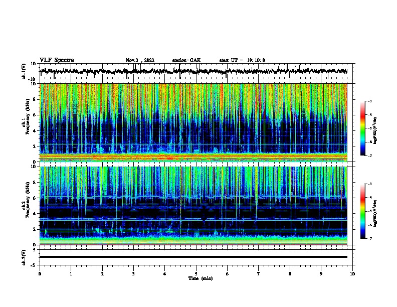Click the upper colorbar log(PSD) label
Image resolution: width=397 pixels, height=307 pixels.
click(375, 131)
